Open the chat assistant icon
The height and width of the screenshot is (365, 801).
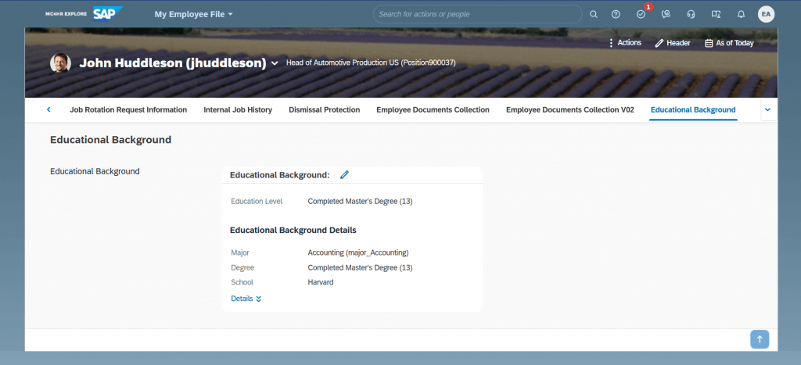pos(666,14)
